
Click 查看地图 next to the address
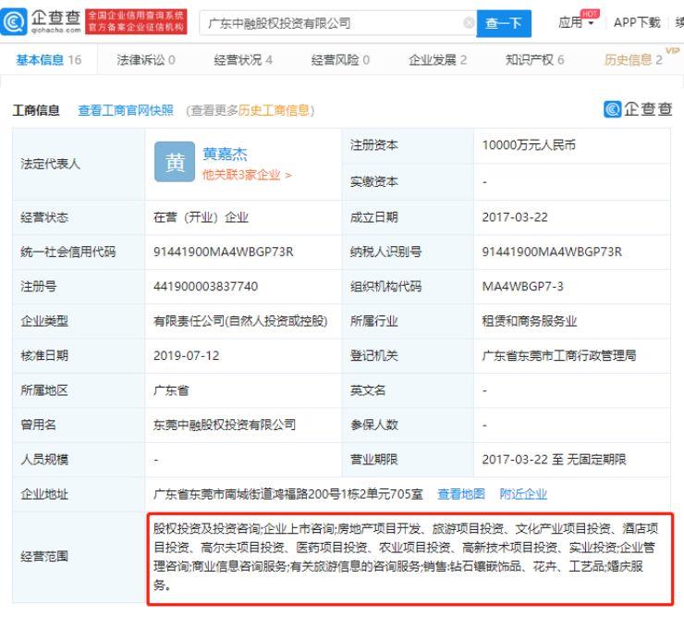[x=460, y=494]
